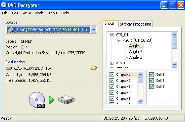Uncheck Chapter 5 checkbox

pyautogui.click(x=112, y=98)
